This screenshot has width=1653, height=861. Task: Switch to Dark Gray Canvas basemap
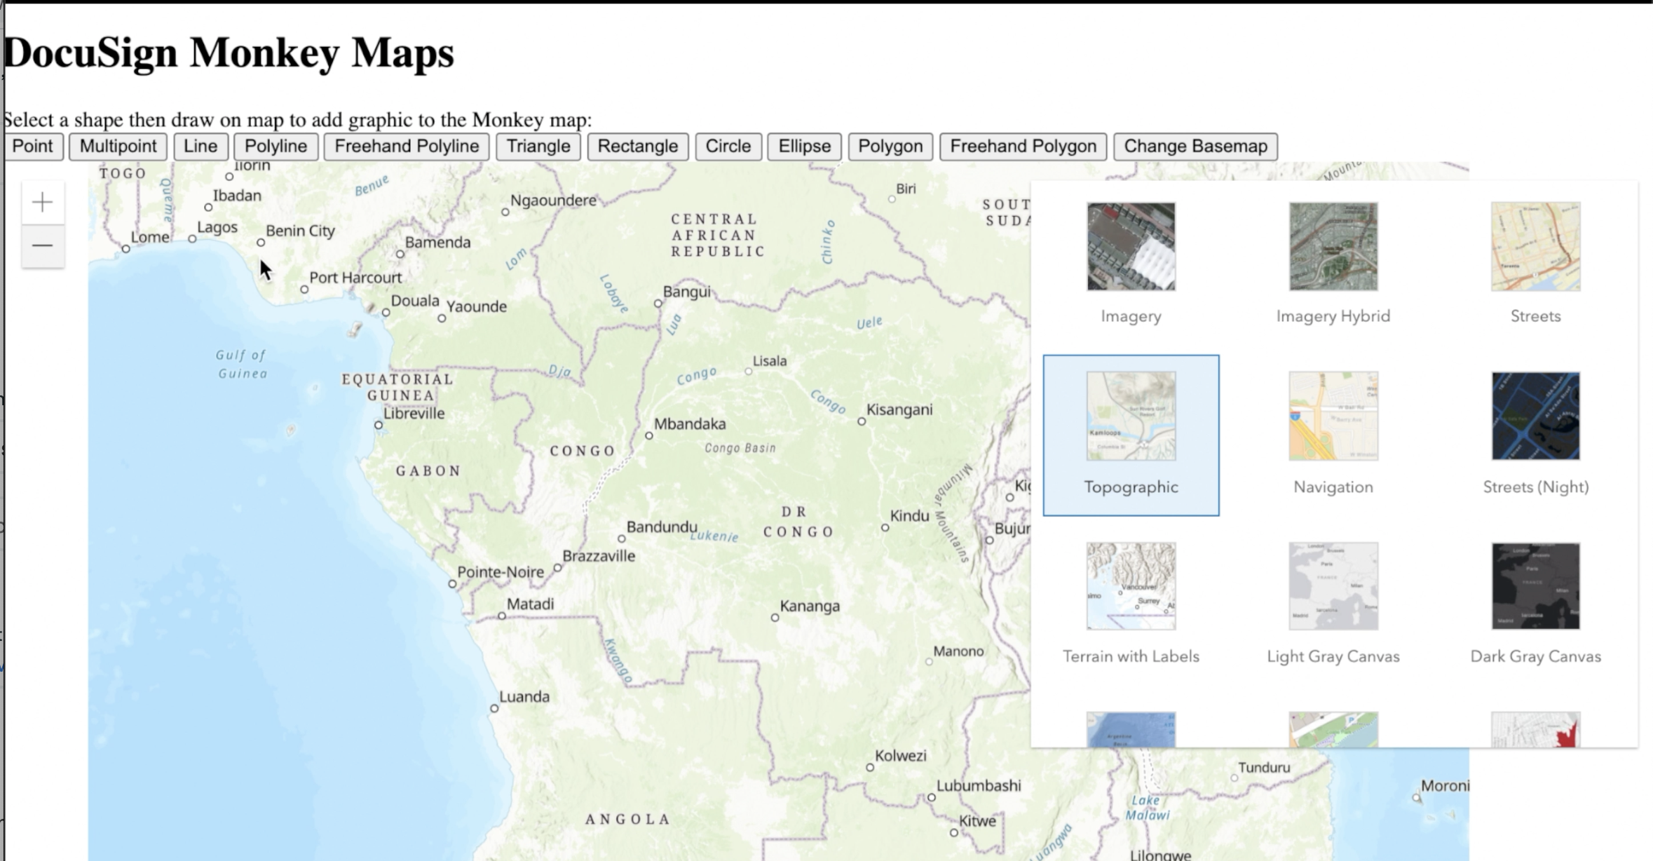click(x=1535, y=586)
